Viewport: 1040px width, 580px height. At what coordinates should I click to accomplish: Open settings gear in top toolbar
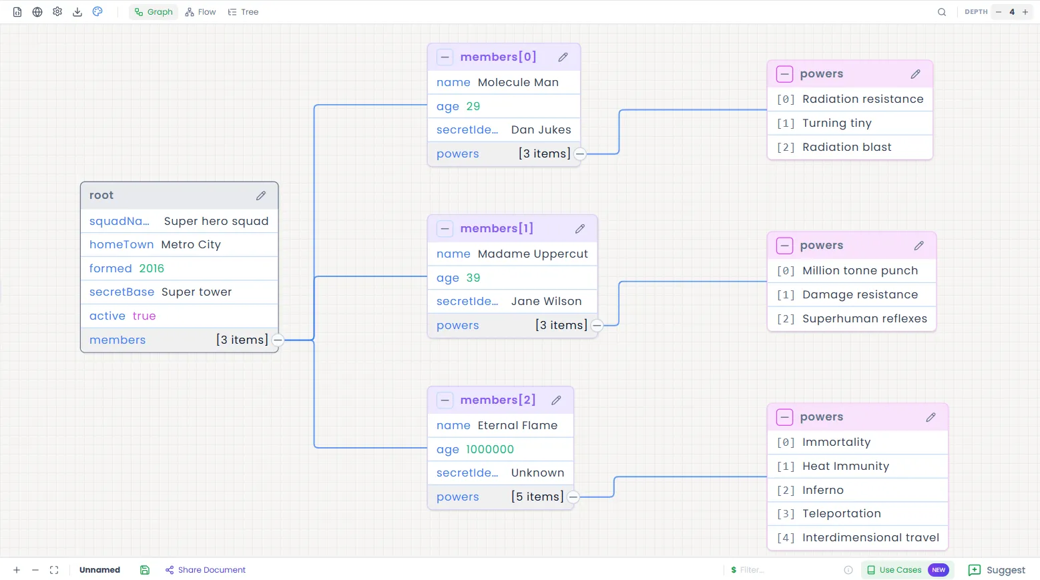[x=57, y=12]
